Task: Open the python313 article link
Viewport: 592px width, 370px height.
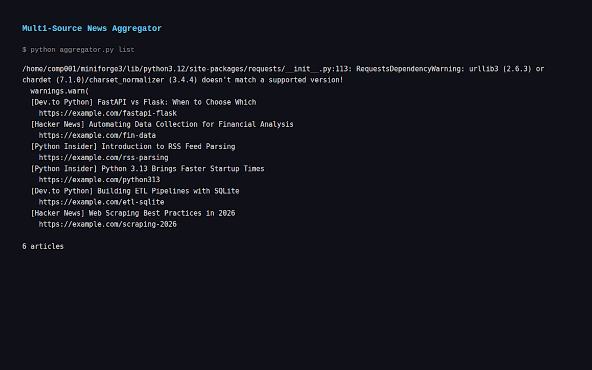Action: coord(99,180)
